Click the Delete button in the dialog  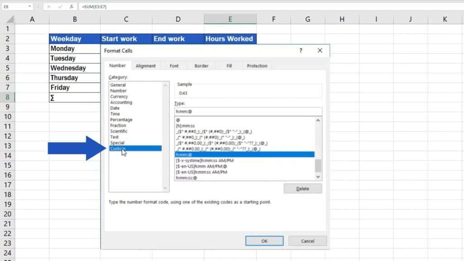[x=303, y=188]
